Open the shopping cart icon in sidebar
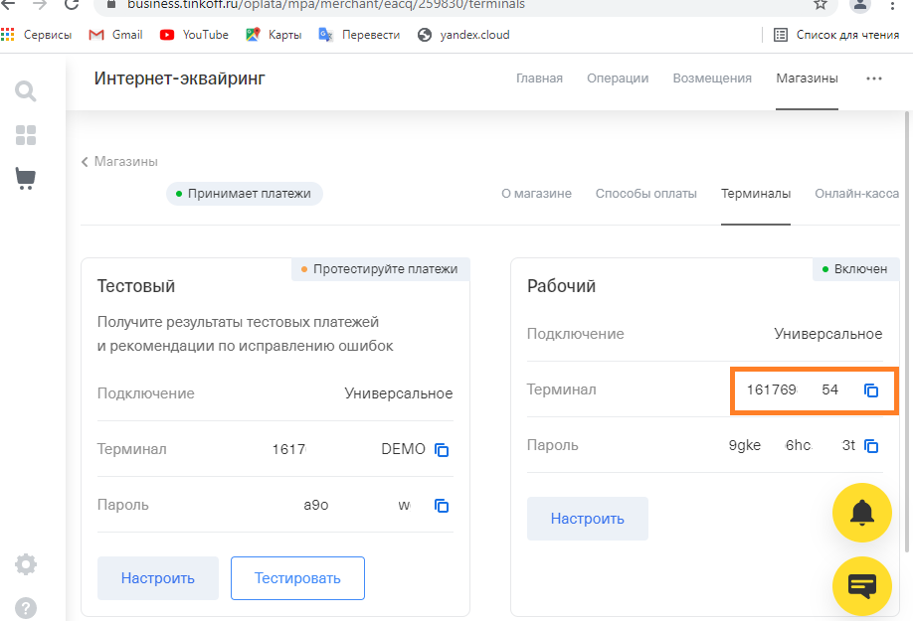 point(26,179)
